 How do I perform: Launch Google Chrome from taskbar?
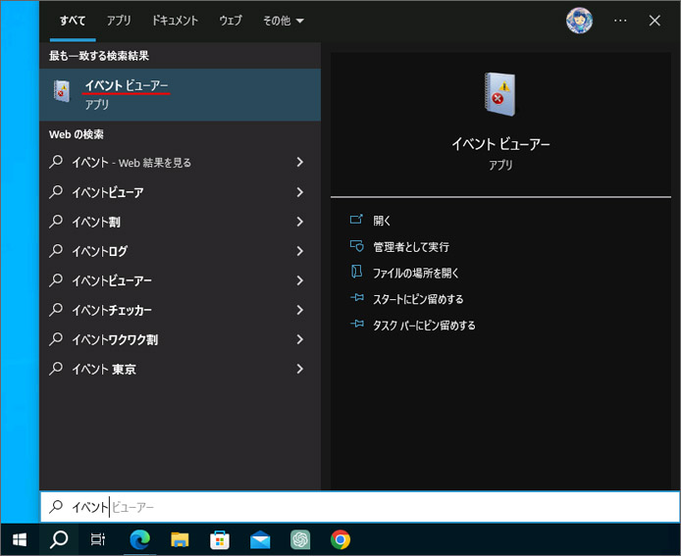point(340,539)
